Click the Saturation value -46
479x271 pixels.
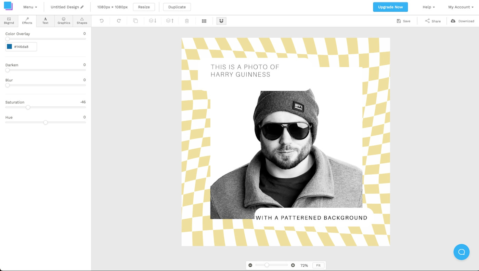pos(83,102)
